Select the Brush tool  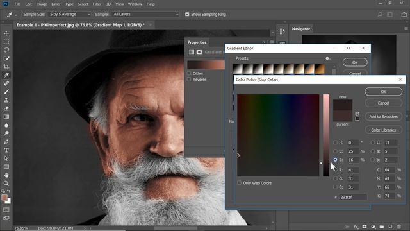click(6, 92)
